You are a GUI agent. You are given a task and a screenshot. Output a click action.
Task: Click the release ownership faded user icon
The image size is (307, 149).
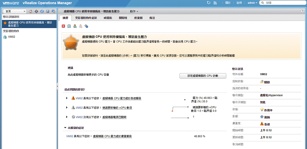coord(80,26)
